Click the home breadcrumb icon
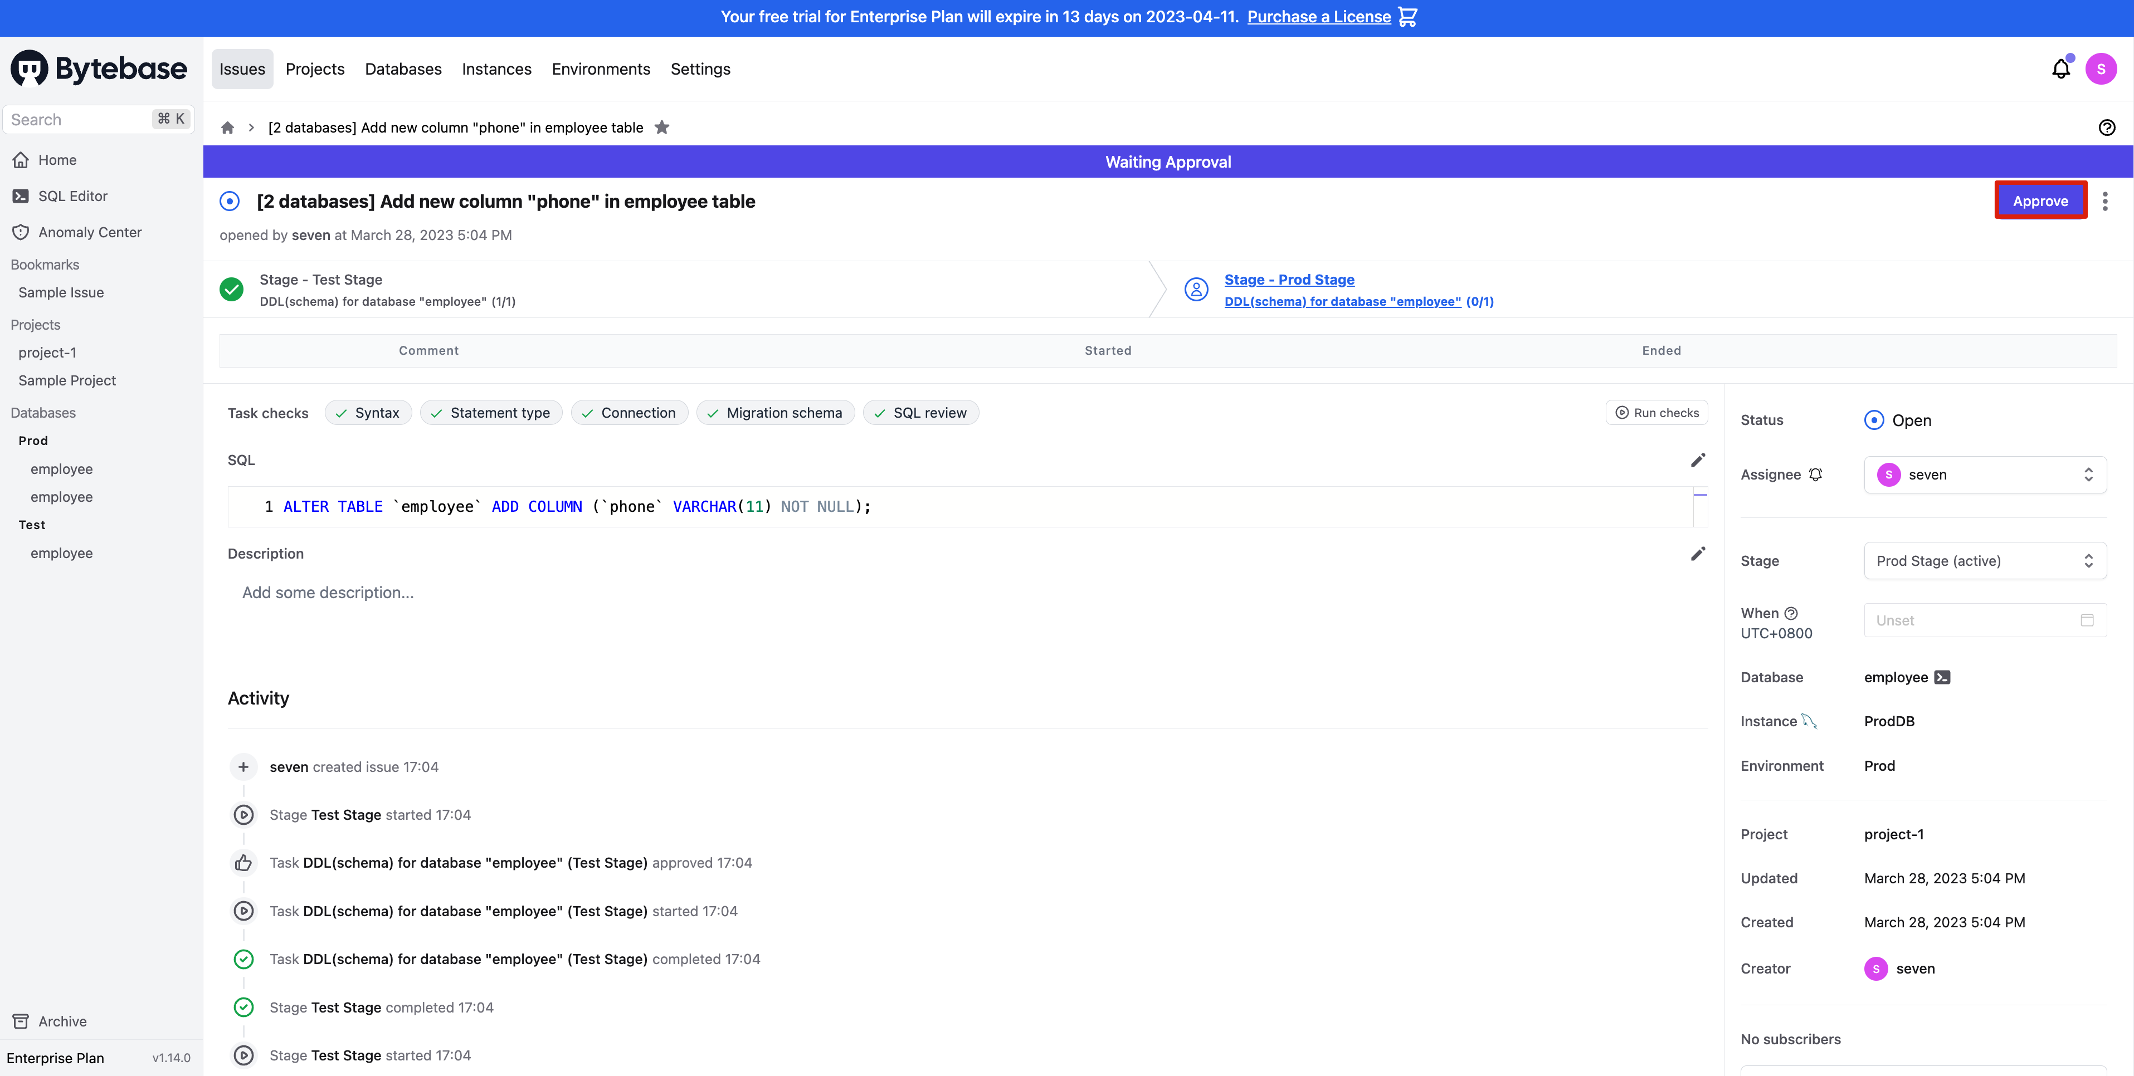2134x1076 pixels. pyautogui.click(x=228, y=128)
